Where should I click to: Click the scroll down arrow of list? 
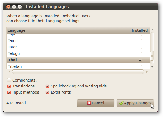tap(152, 67)
